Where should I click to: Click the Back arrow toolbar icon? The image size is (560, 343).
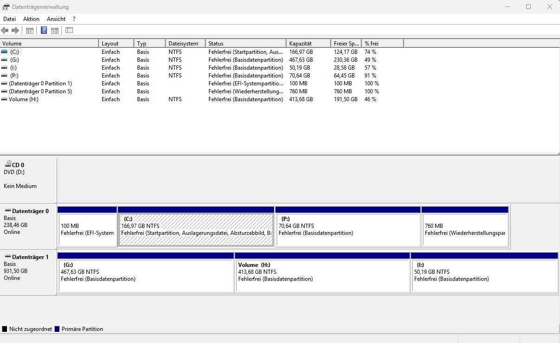click(5, 31)
